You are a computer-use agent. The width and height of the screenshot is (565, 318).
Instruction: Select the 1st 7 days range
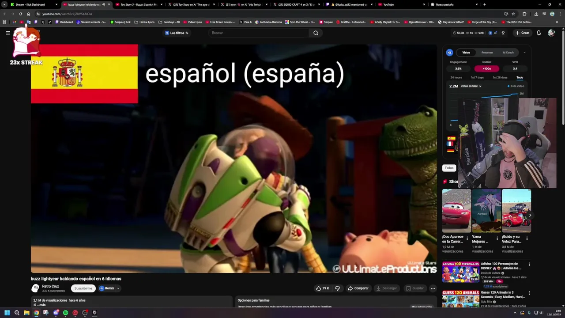tap(477, 78)
